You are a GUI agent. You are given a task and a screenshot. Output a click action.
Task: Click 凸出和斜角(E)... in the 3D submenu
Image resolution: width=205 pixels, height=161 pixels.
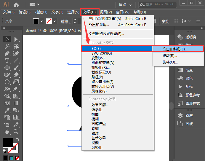175,49
